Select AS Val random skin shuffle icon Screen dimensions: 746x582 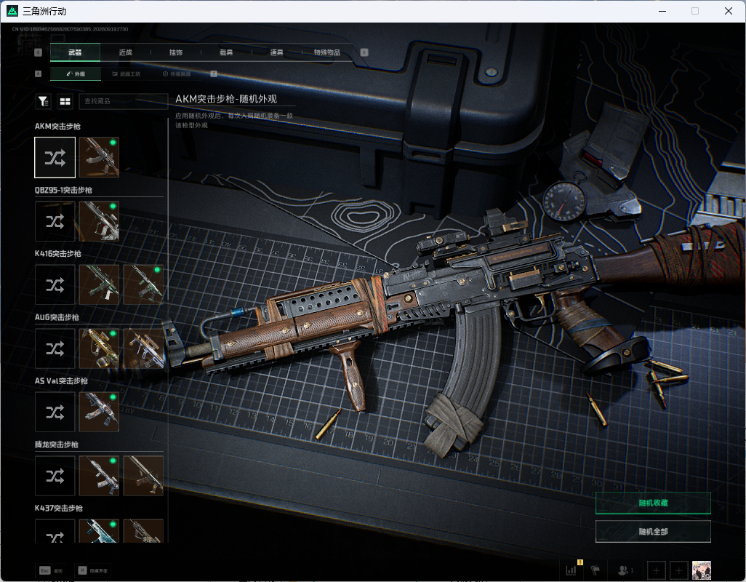pos(55,412)
